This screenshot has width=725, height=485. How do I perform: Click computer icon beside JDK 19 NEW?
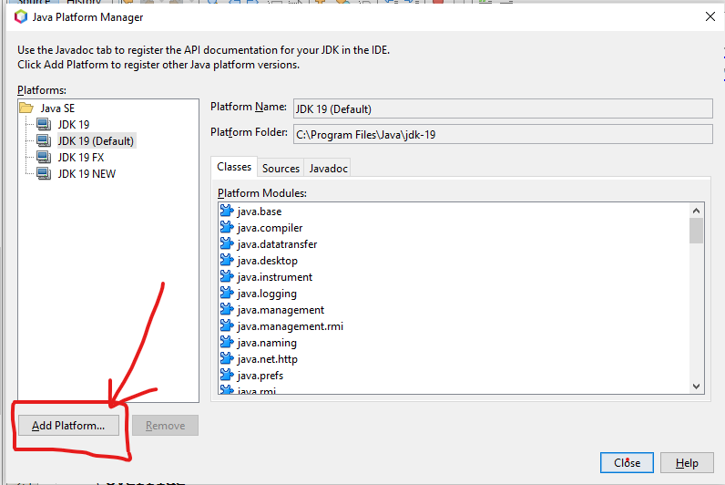click(x=44, y=174)
